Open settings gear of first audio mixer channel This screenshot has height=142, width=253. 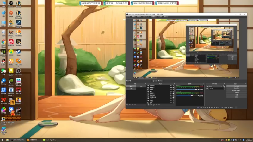coord(202,89)
